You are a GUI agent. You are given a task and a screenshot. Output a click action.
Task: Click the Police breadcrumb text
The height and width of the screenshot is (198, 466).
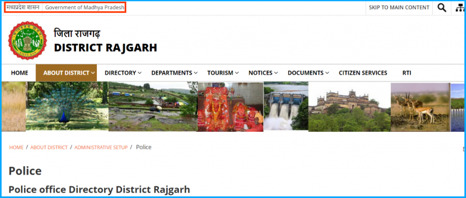click(144, 147)
